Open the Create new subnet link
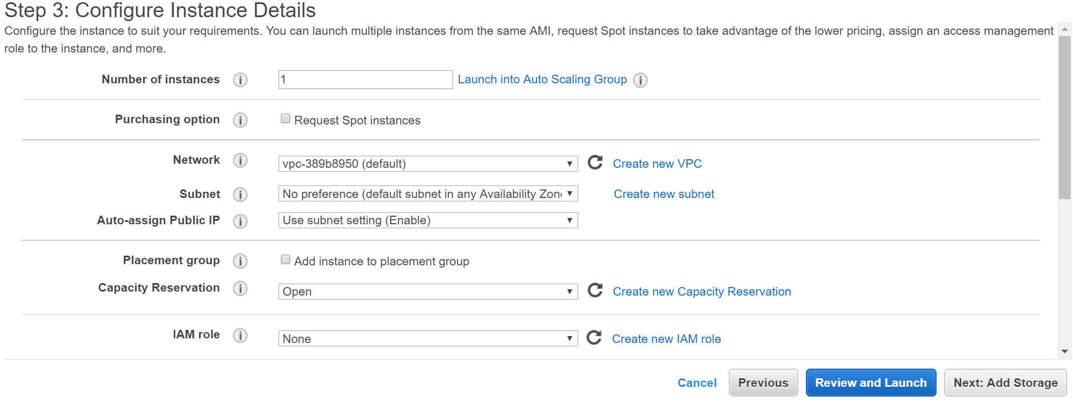 [x=664, y=194]
